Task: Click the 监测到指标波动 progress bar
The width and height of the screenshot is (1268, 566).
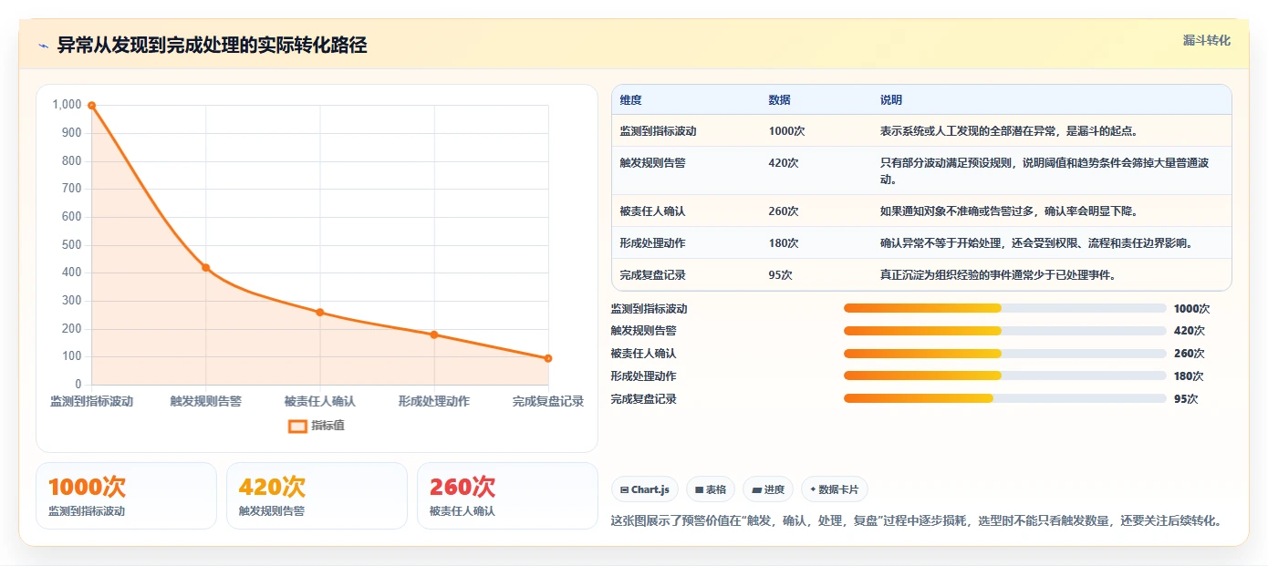Action: click(x=1005, y=308)
